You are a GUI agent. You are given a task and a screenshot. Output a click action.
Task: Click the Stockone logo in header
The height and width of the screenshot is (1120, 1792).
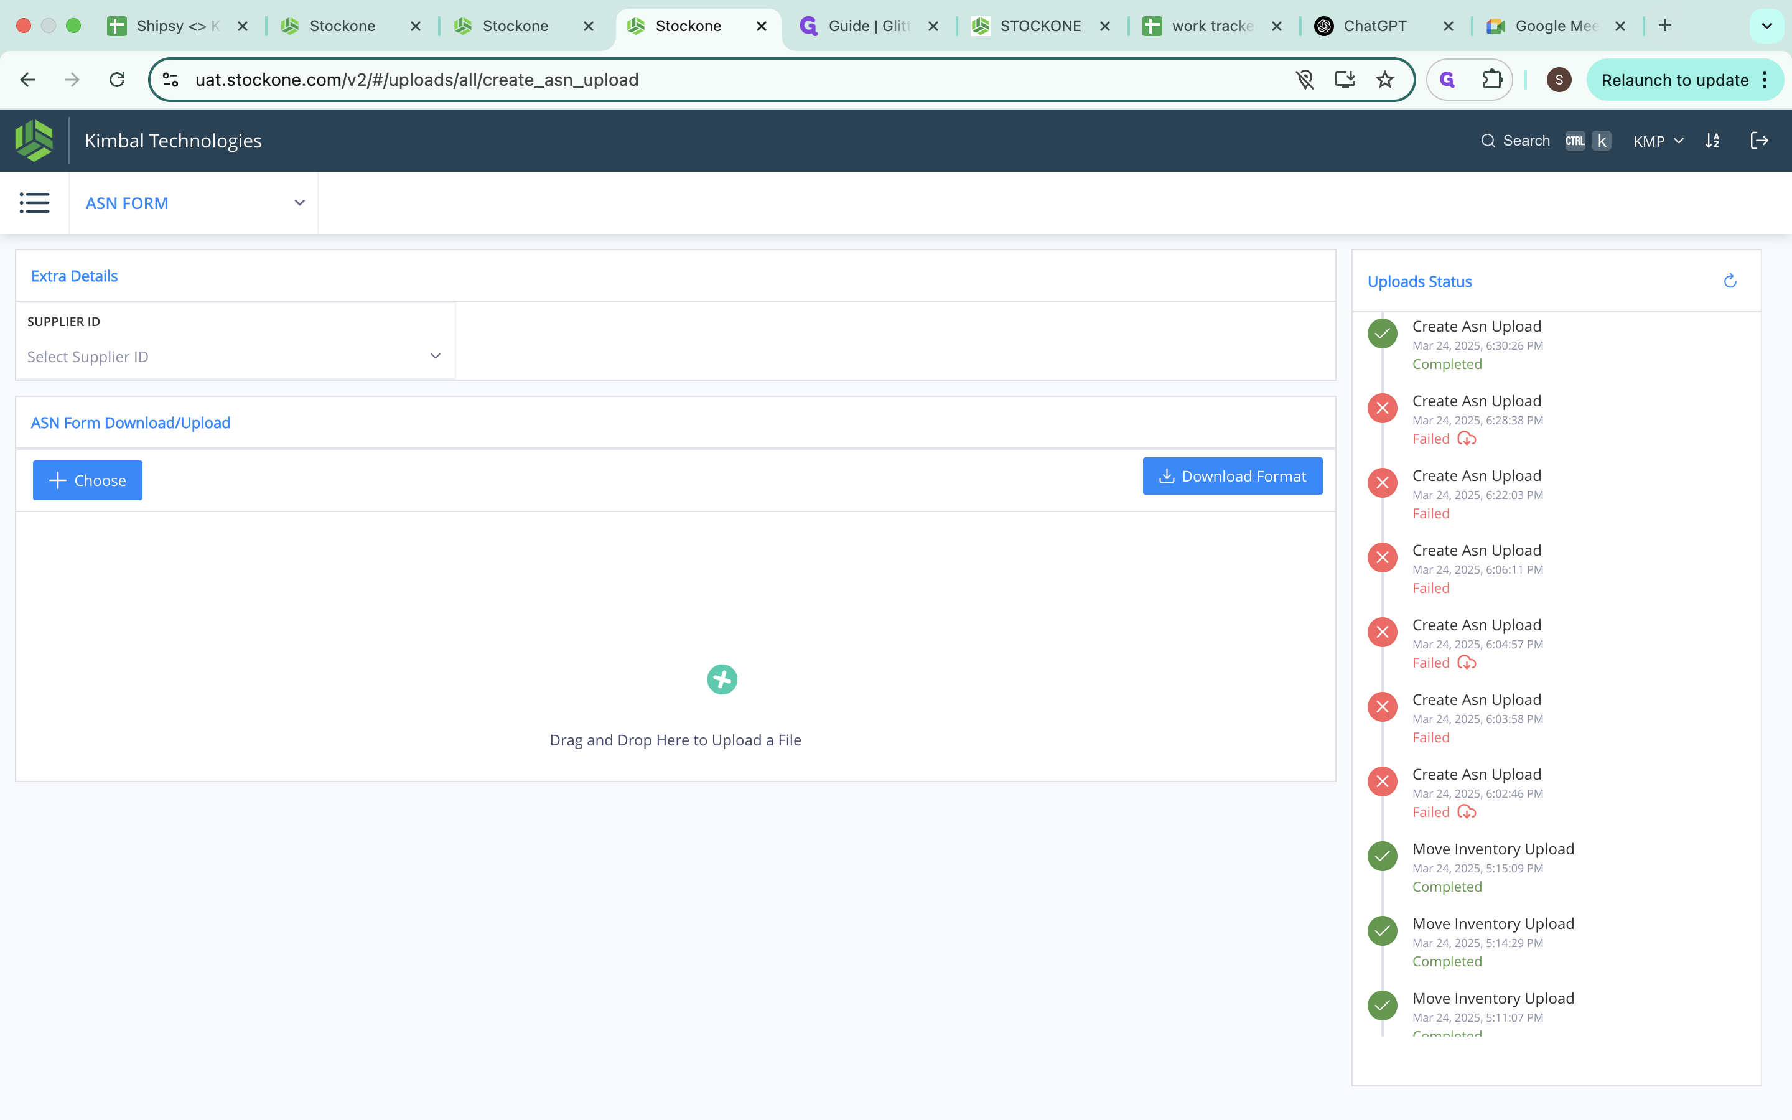point(34,141)
